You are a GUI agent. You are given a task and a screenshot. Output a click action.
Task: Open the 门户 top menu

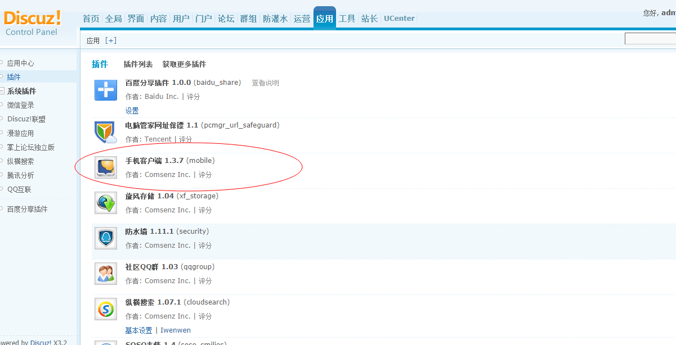[203, 19]
